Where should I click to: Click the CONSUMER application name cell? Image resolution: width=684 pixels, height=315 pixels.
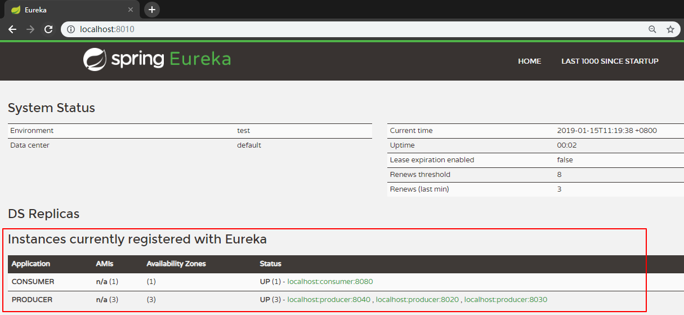(33, 282)
